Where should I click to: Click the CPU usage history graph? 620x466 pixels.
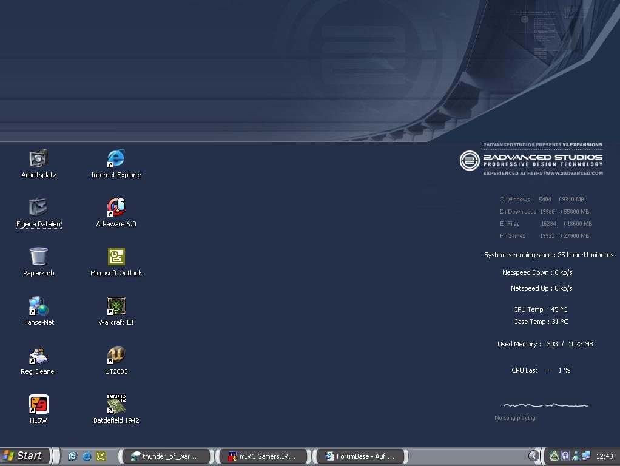click(545, 405)
